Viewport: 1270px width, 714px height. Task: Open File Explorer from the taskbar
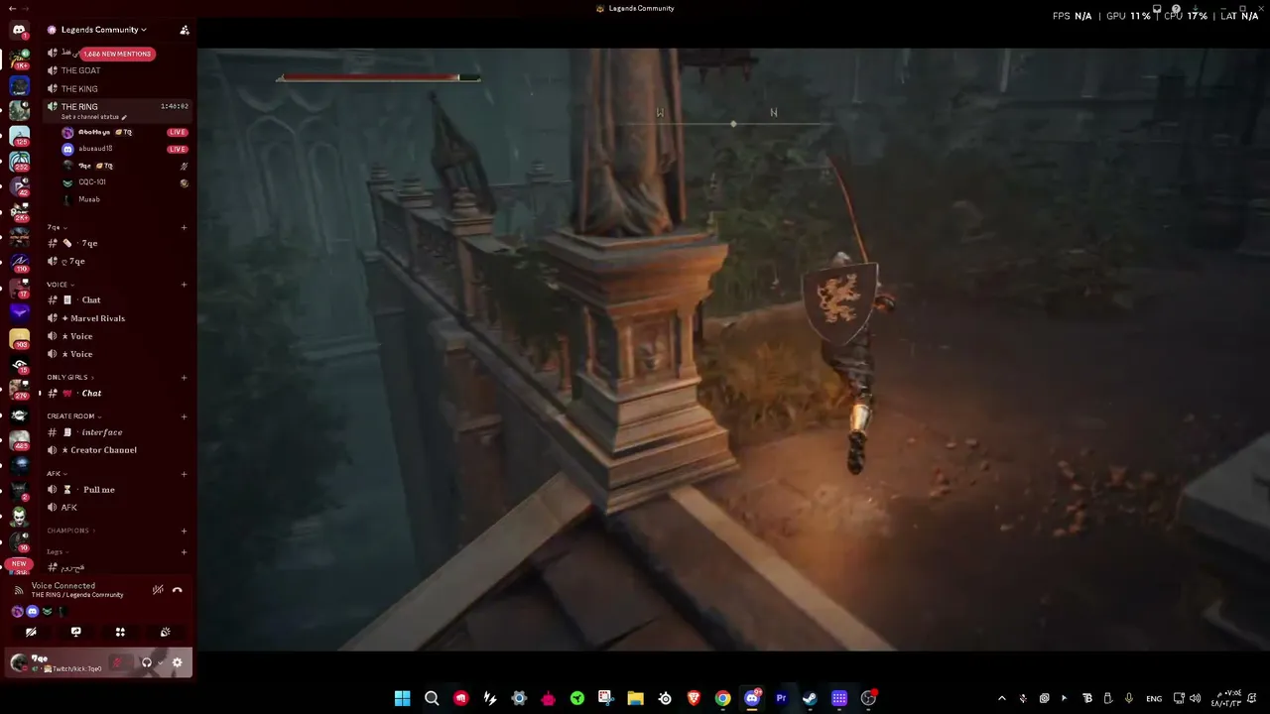point(636,698)
